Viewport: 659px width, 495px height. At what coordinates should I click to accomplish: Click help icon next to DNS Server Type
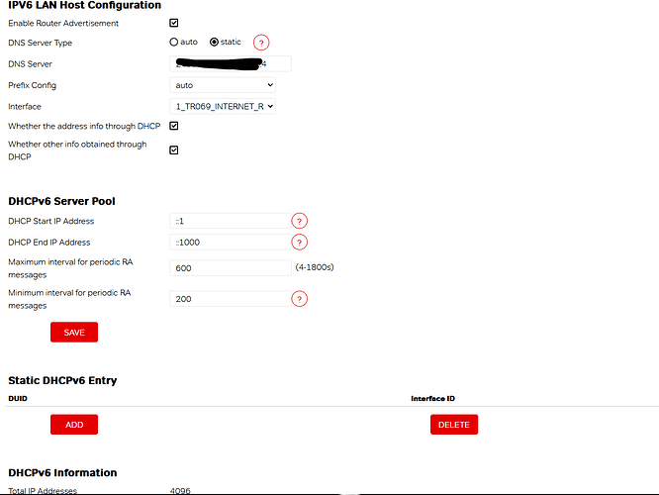(261, 43)
